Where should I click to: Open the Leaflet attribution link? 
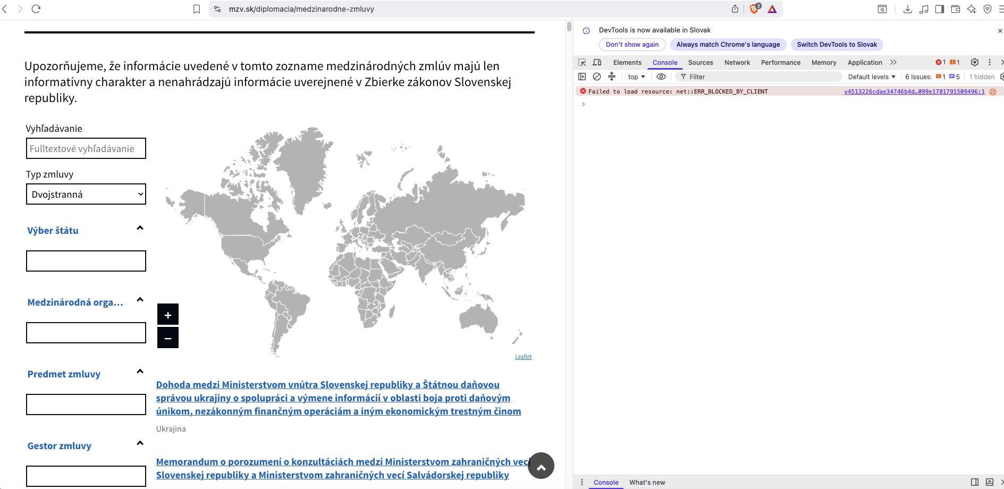point(523,357)
